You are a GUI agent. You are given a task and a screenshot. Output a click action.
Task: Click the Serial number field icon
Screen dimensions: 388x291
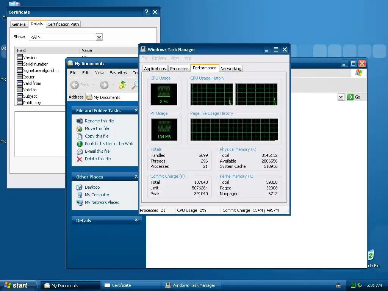click(x=20, y=64)
